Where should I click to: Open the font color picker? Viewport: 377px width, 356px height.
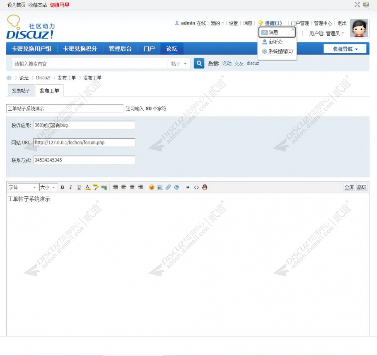(87, 187)
